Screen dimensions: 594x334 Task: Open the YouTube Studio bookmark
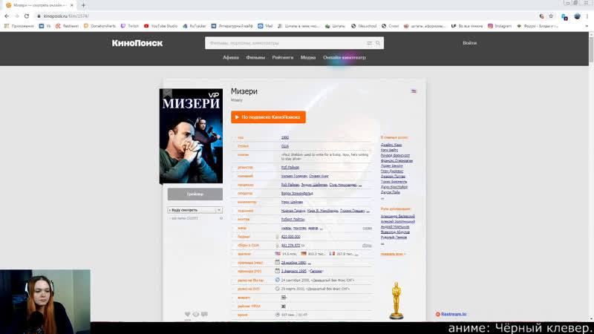160,26
